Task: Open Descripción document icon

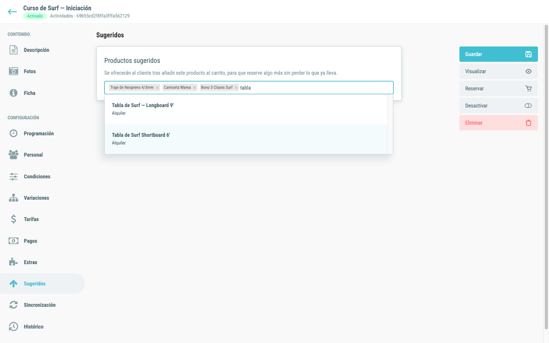Action: point(13,50)
